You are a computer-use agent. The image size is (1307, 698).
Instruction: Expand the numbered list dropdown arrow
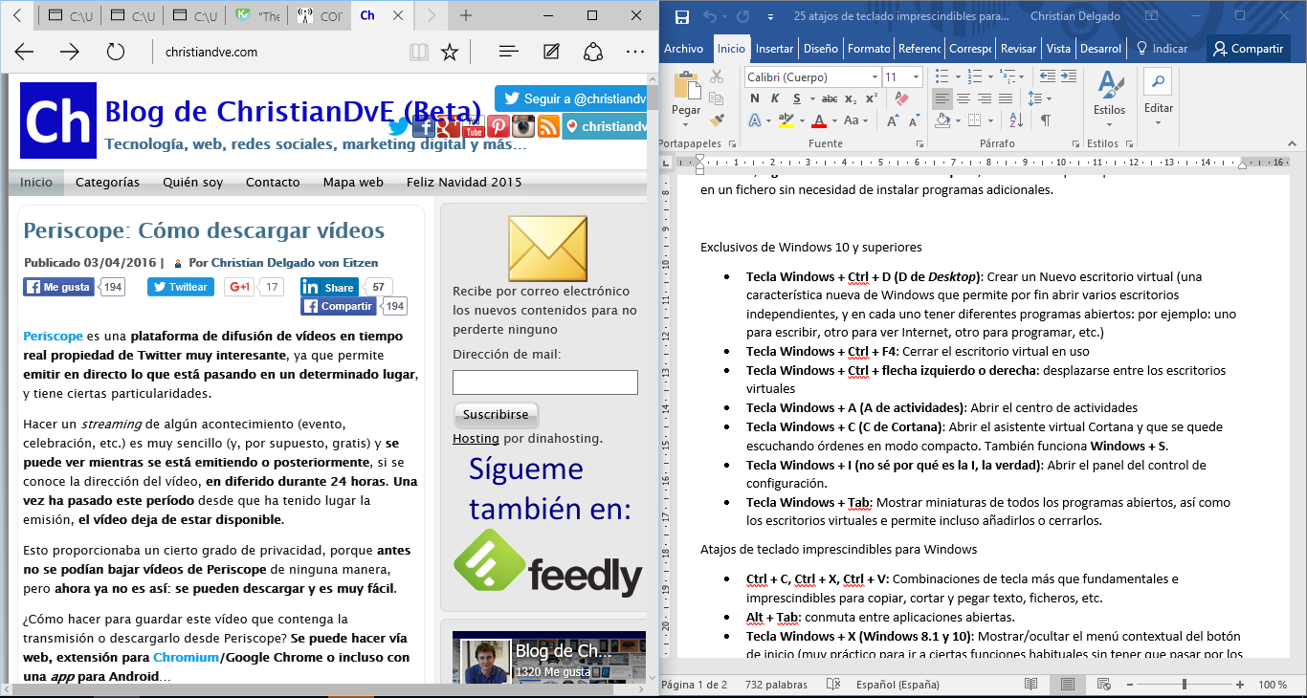(x=989, y=76)
